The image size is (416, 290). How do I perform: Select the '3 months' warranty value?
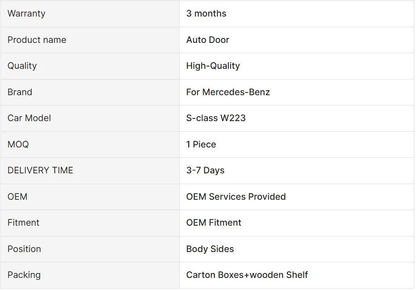pos(206,13)
